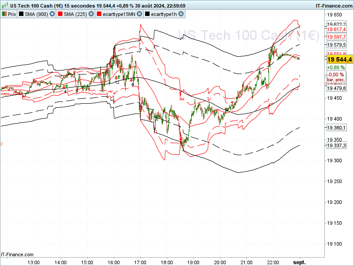Screen dimensions: 354x266
Task: Remove the SMA (225) indicator
Action: pyautogui.click(x=91, y=14)
